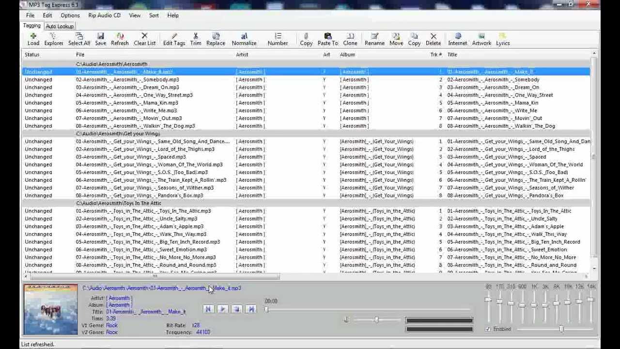620x349 pixels.
Task: Click the V1 Genre Rock value
Action: (x=112, y=325)
